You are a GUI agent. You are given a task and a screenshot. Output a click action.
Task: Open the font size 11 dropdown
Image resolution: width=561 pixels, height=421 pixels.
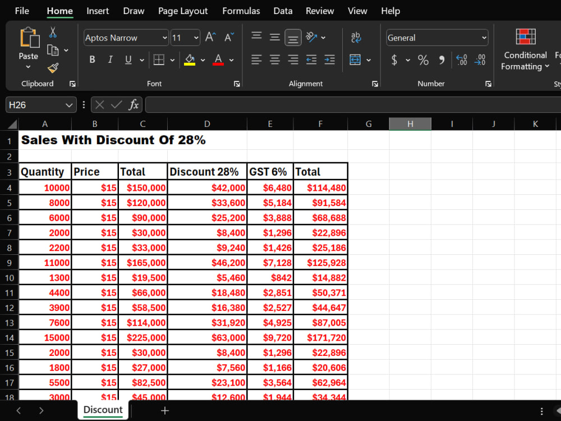[196, 38]
